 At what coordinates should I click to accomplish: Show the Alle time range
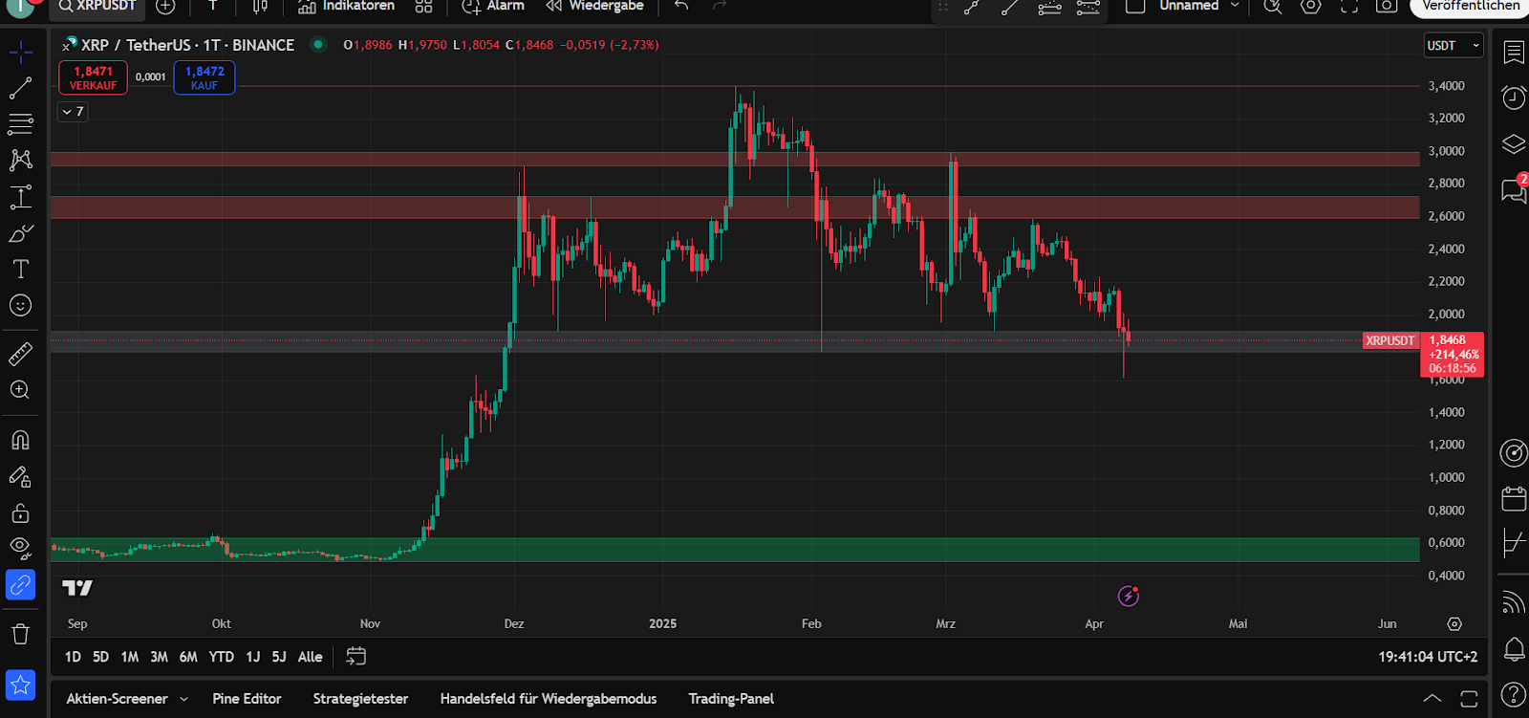click(310, 657)
